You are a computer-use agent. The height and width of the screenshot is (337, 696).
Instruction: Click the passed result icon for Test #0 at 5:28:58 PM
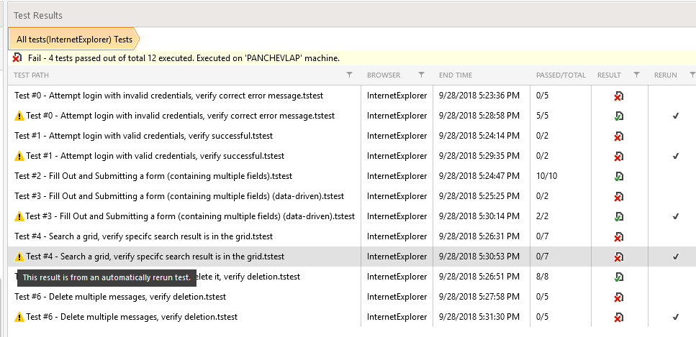click(619, 116)
